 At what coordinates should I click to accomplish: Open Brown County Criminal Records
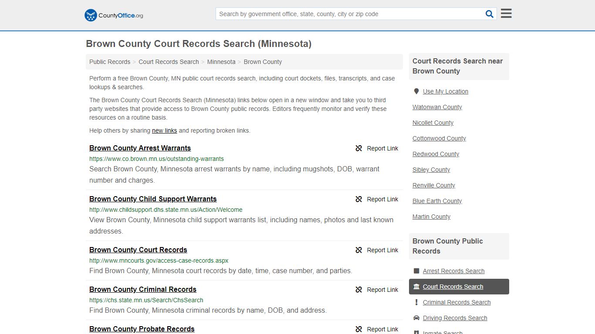tap(143, 289)
